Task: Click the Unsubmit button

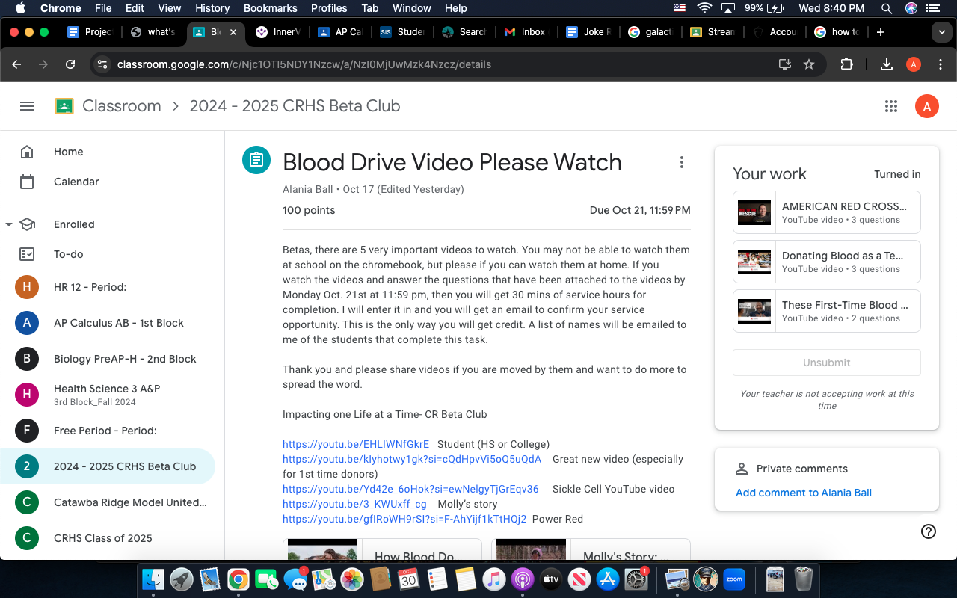Action: click(x=827, y=363)
